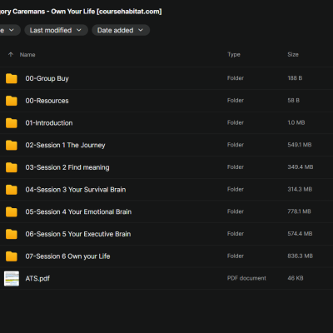Select the 00-Resources folder name

pyautogui.click(x=47, y=101)
